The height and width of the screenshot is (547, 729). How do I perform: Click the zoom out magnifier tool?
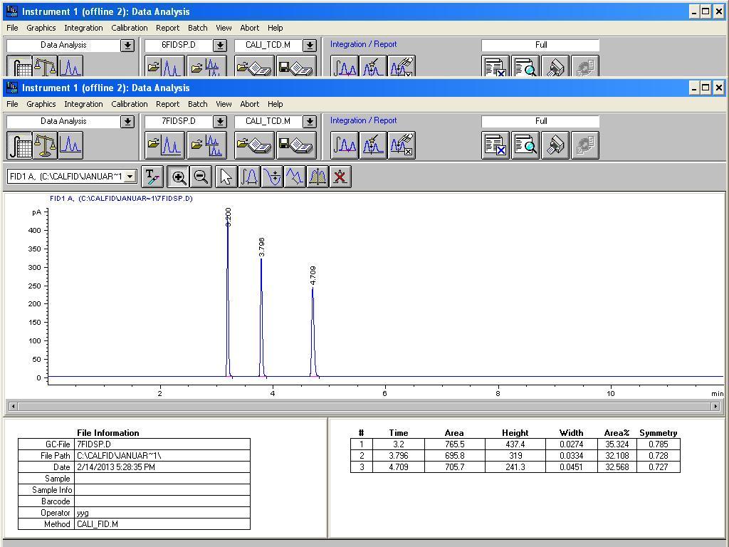click(201, 177)
